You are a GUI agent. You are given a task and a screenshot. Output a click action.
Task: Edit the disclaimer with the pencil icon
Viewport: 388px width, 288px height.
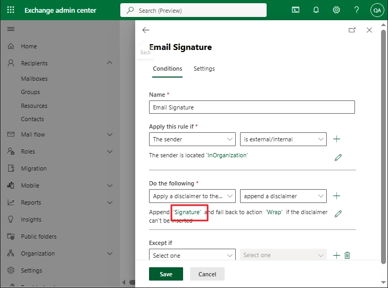point(338,214)
